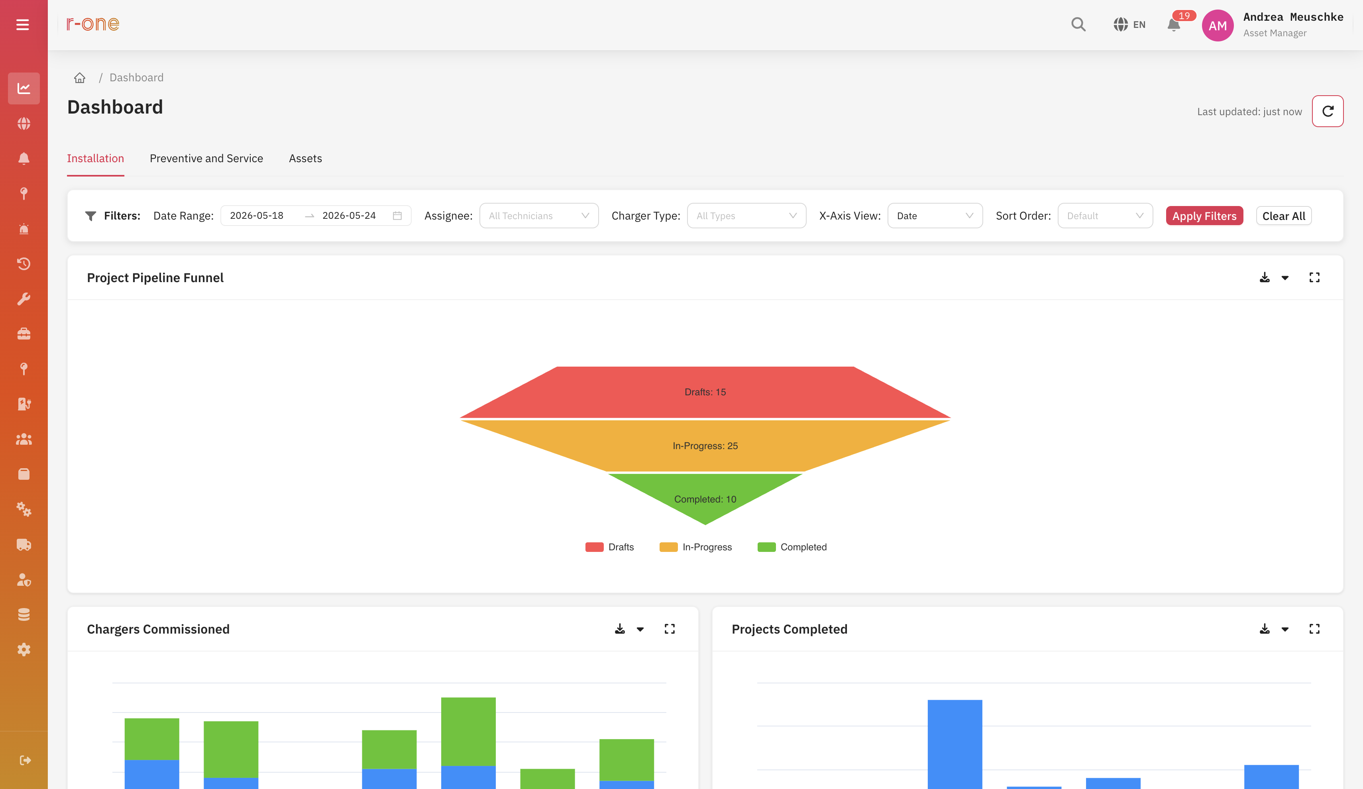Screen dimensions: 1363x789
Task: Open the search in header
Action: 1078,24
